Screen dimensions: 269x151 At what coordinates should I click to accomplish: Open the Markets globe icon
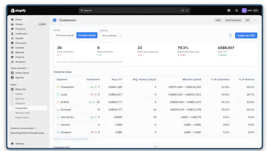pyautogui.click(x=12, y=52)
